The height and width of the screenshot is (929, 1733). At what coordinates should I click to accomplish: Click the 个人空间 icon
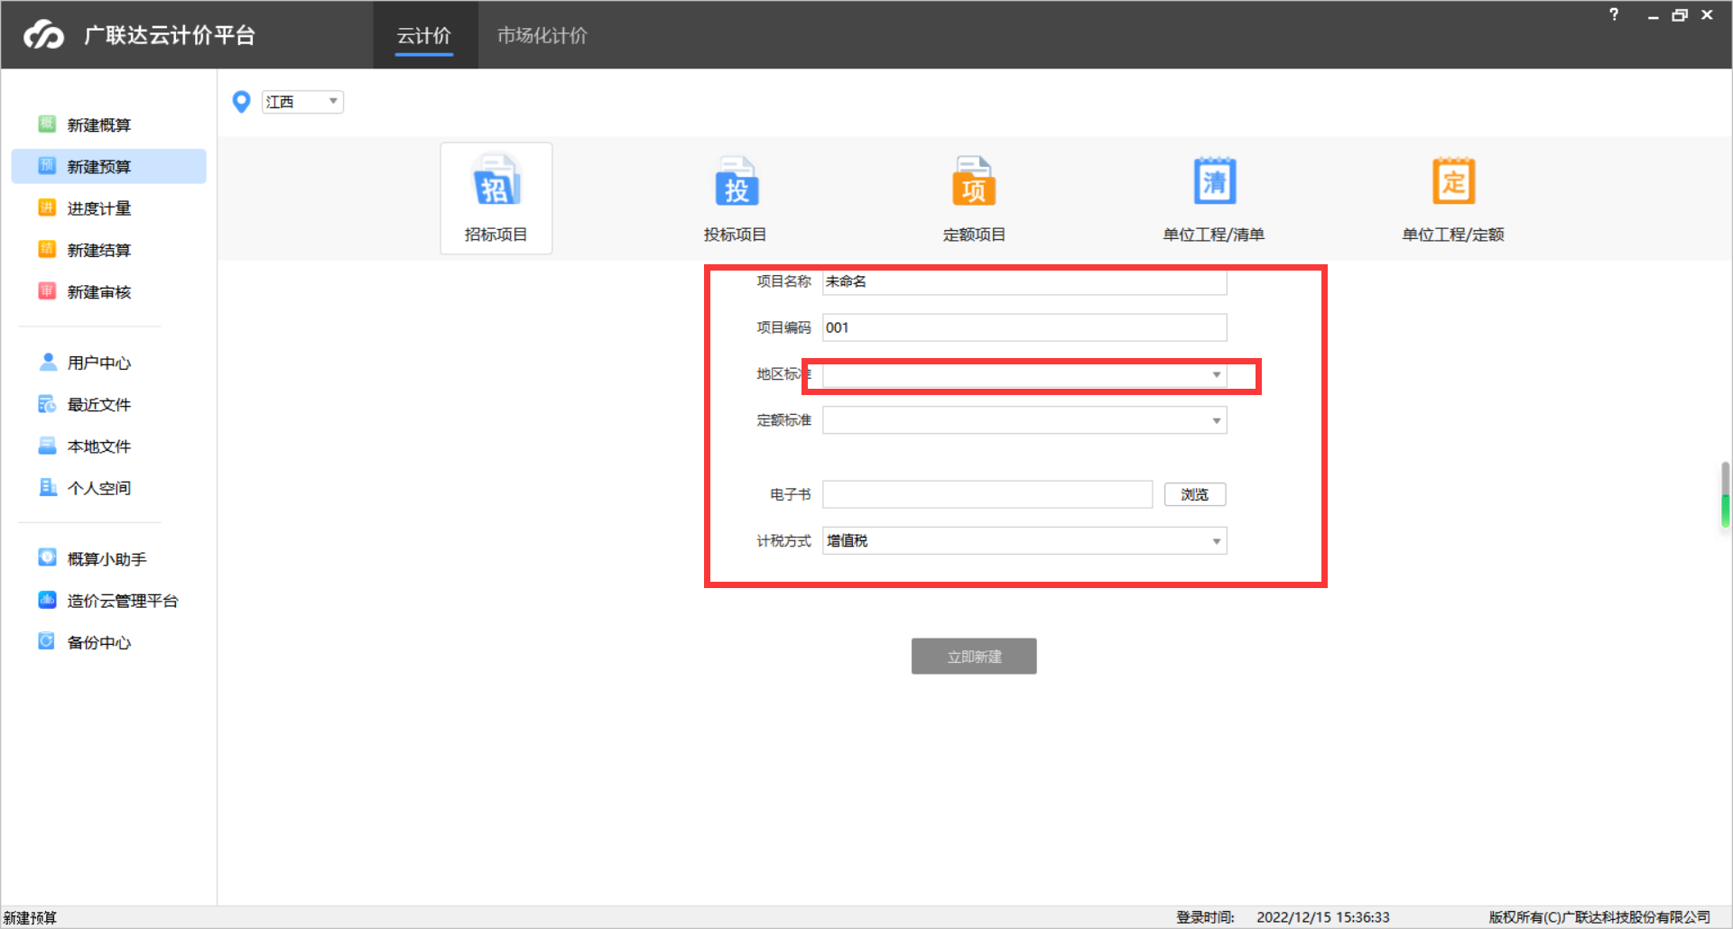(48, 487)
